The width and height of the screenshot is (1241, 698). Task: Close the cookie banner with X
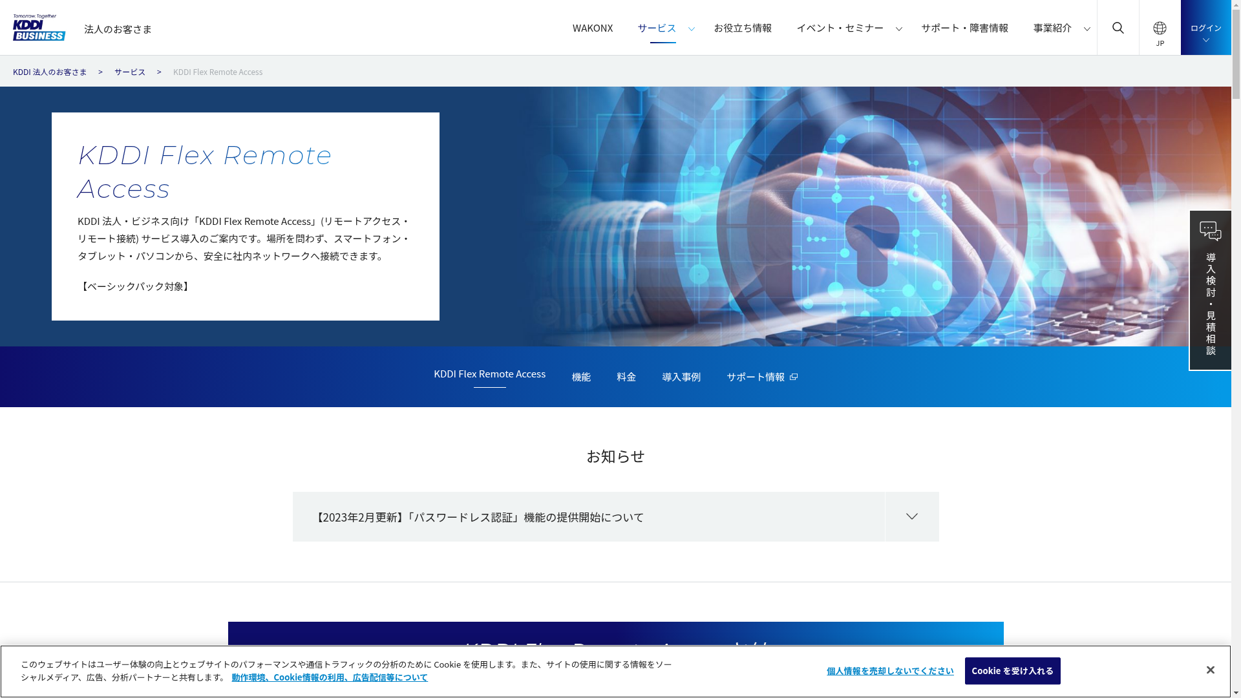[1211, 670]
